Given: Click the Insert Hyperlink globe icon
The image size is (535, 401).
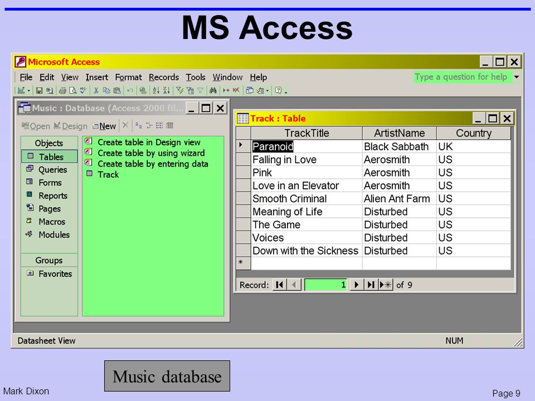Looking at the screenshot, I should tap(143, 90).
